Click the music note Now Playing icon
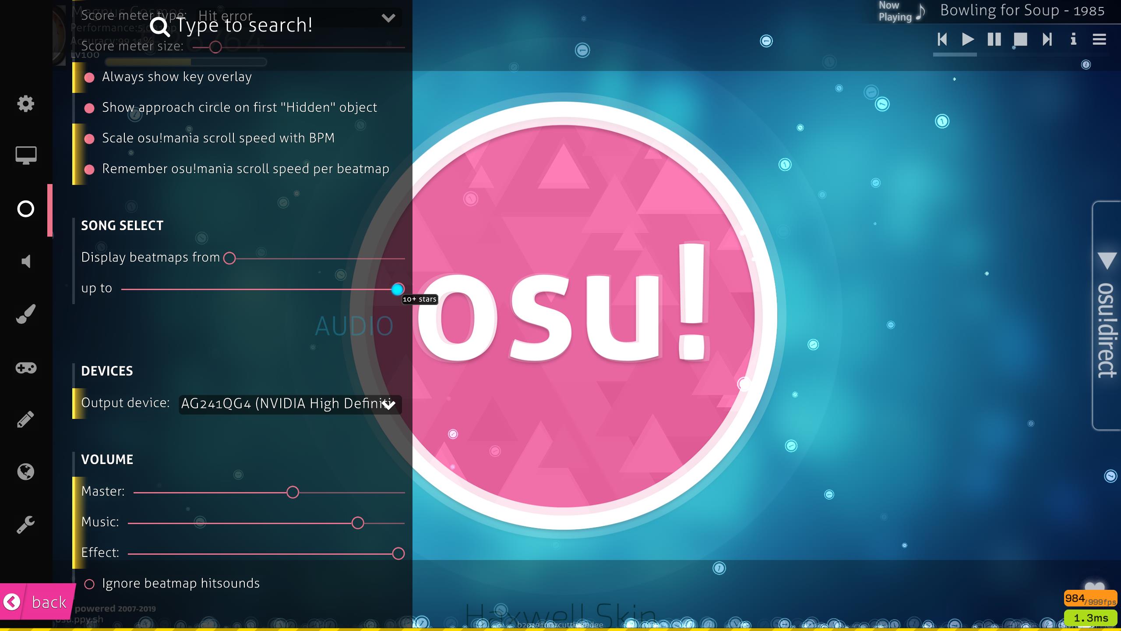This screenshot has width=1121, height=631. pos(921,12)
